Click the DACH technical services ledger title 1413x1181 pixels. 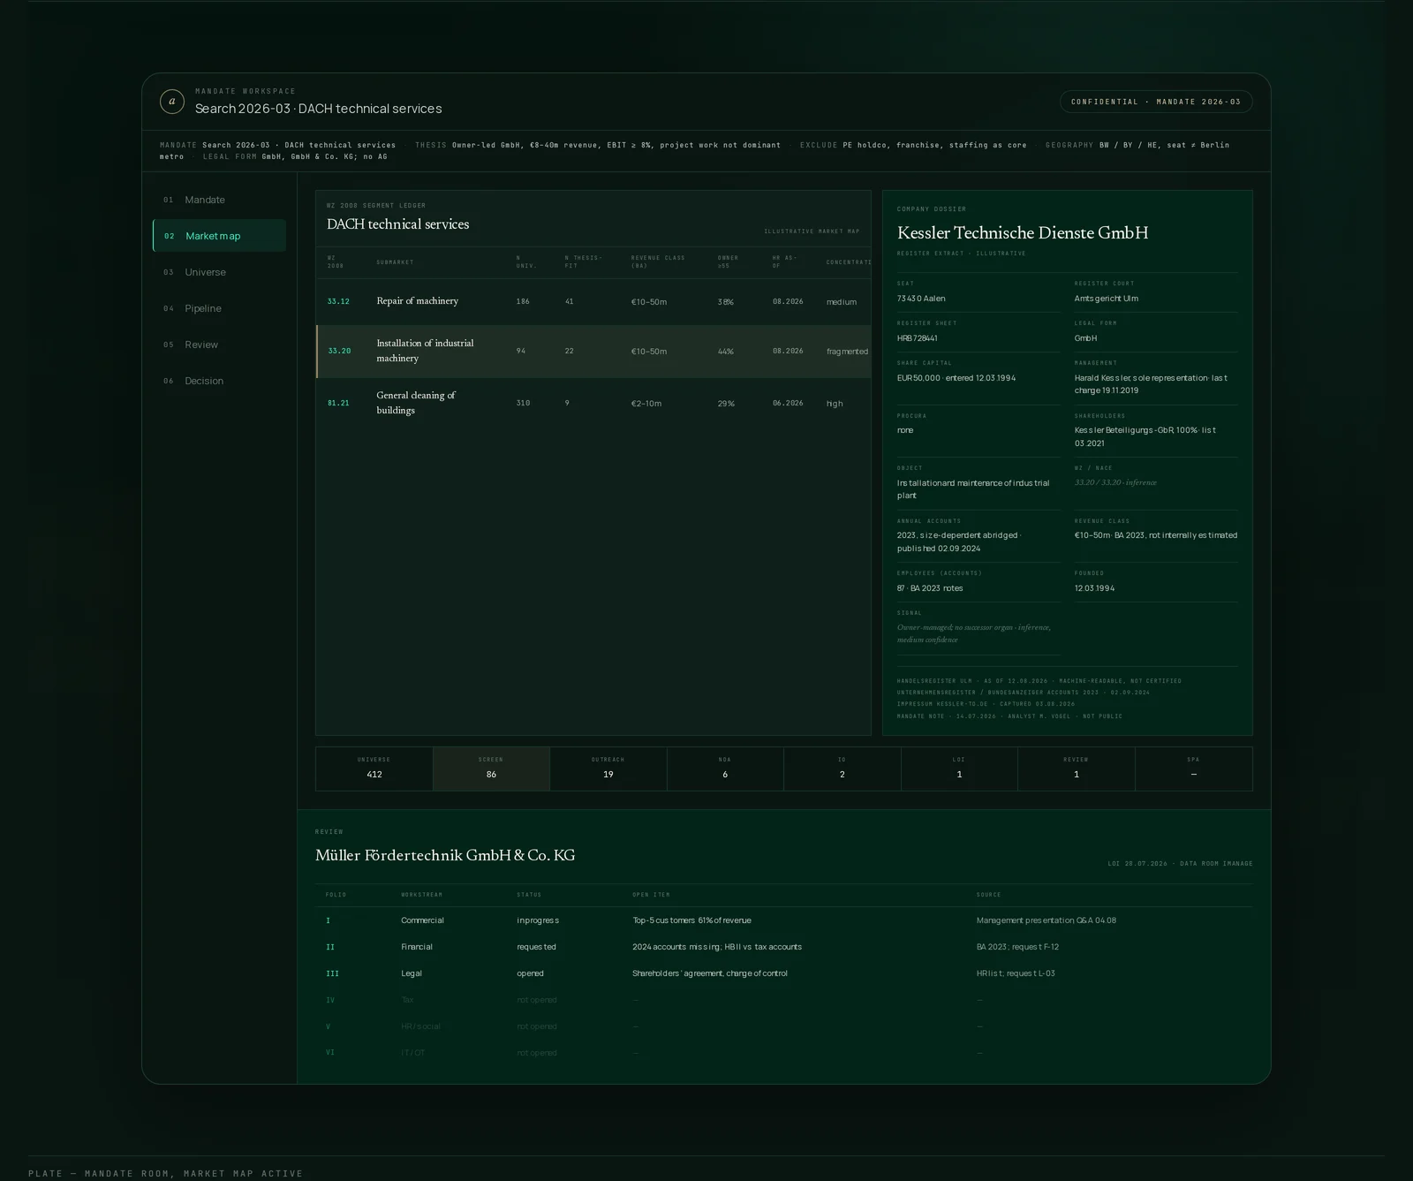(398, 224)
